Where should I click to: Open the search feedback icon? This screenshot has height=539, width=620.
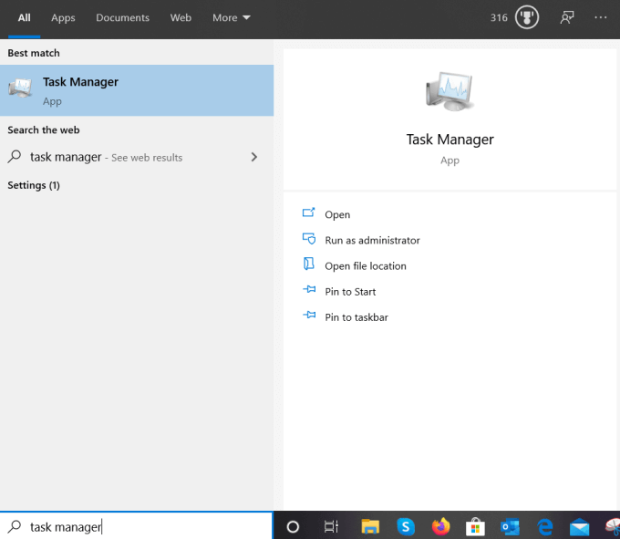pos(567,17)
